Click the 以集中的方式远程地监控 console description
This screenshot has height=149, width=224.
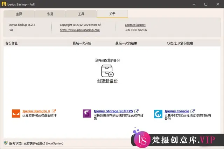click(x=188, y=117)
